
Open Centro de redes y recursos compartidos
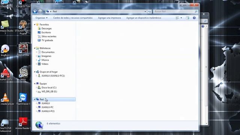click(73, 18)
